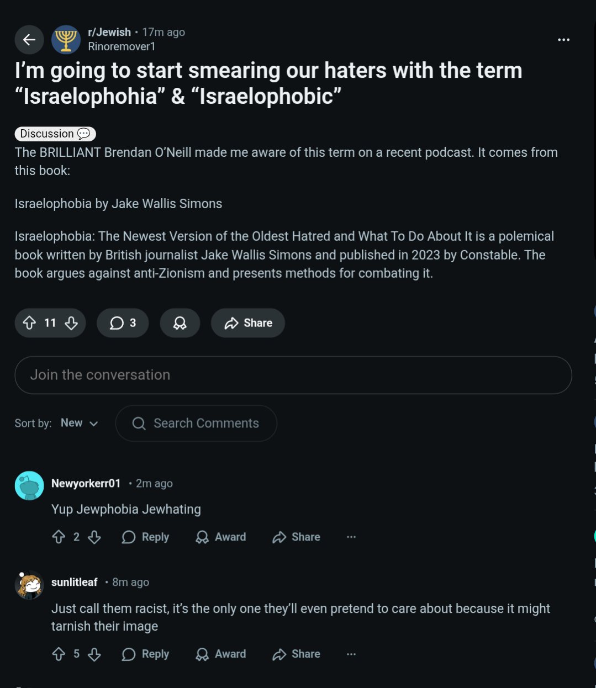Click the Join the conversation field
Screen dimensions: 596x688
tap(293, 375)
